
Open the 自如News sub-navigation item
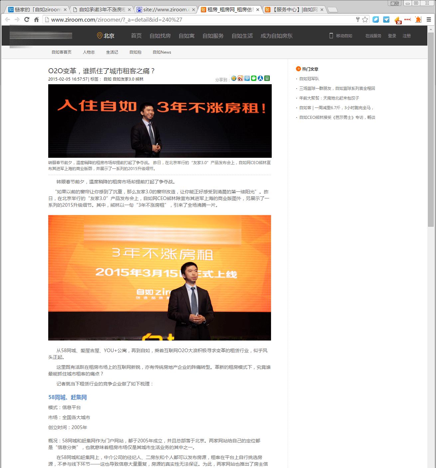pos(162,52)
